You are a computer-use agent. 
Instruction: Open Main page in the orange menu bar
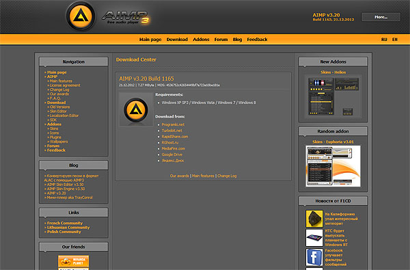[x=150, y=40]
